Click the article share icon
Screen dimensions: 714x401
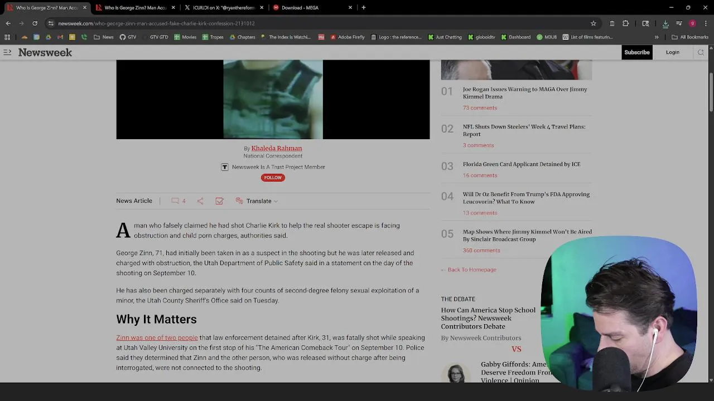(x=200, y=201)
